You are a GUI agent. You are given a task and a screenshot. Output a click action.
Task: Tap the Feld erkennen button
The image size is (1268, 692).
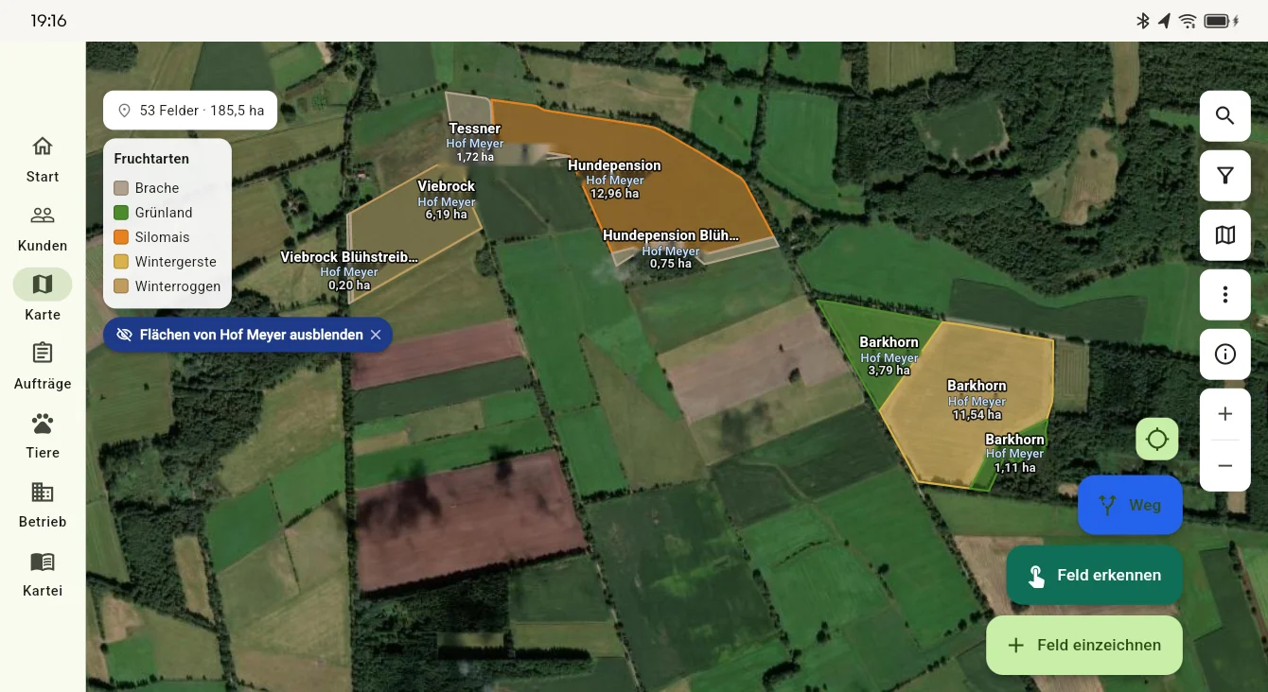pos(1094,575)
